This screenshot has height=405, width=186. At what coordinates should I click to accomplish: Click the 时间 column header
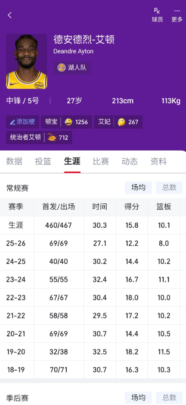click(100, 207)
